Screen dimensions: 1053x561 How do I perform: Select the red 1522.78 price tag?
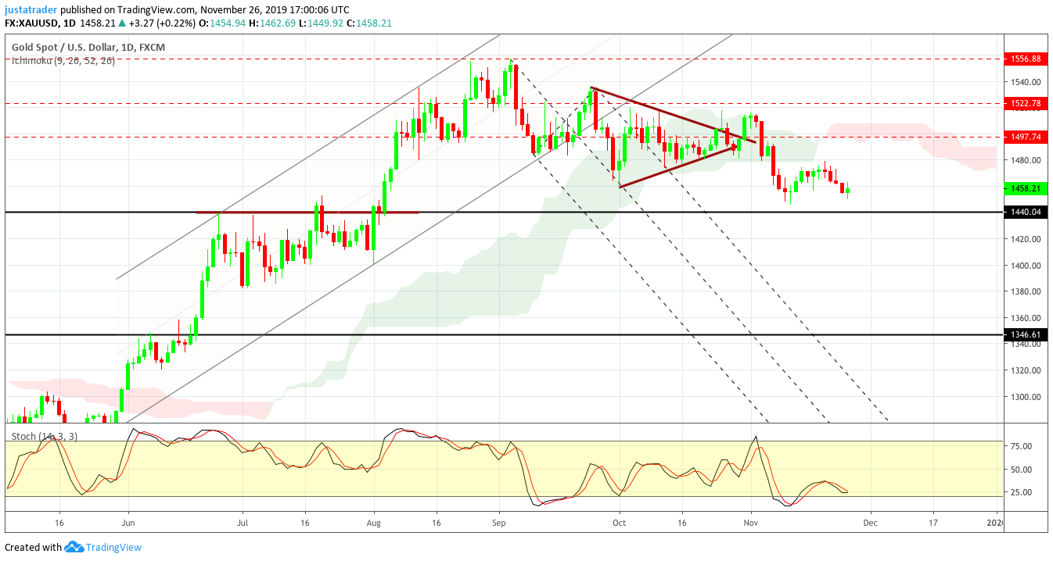[1025, 103]
